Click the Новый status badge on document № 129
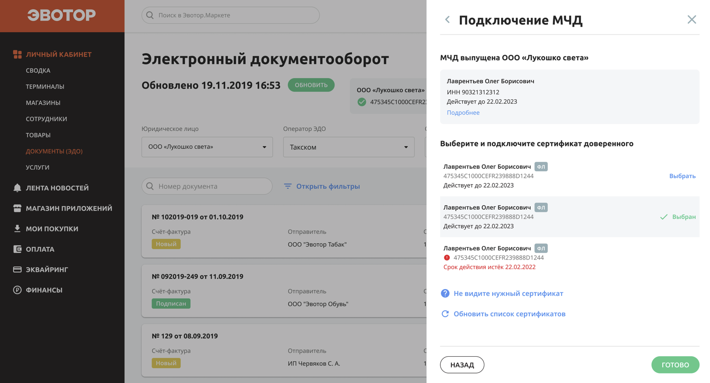The width and height of the screenshot is (710, 383). pyautogui.click(x=166, y=363)
